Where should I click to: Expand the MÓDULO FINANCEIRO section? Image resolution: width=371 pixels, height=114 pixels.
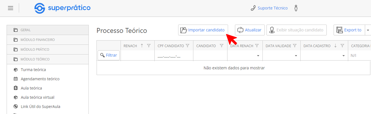coord(38,40)
